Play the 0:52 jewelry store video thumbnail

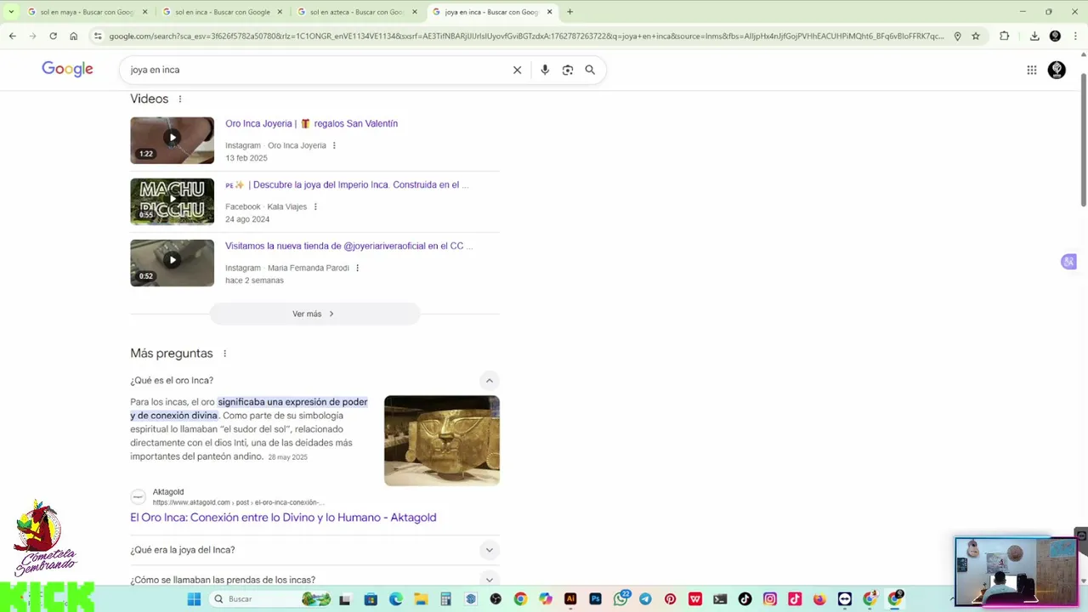[172, 263]
